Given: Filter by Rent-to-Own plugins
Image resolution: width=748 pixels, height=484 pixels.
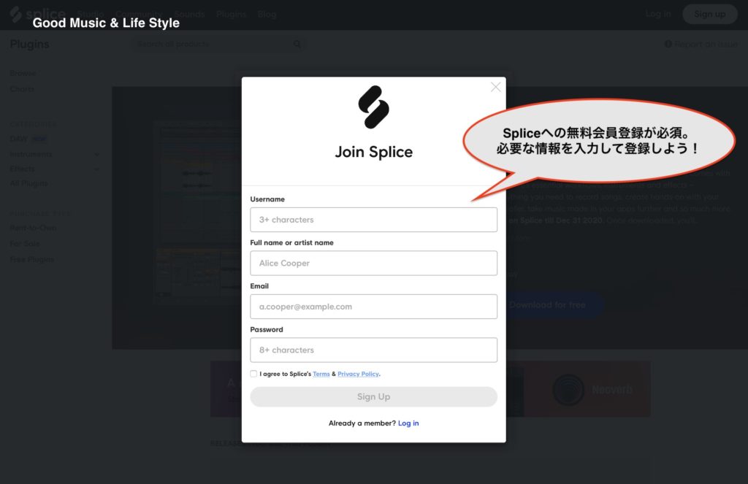Looking at the screenshot, I should (34, 228).
